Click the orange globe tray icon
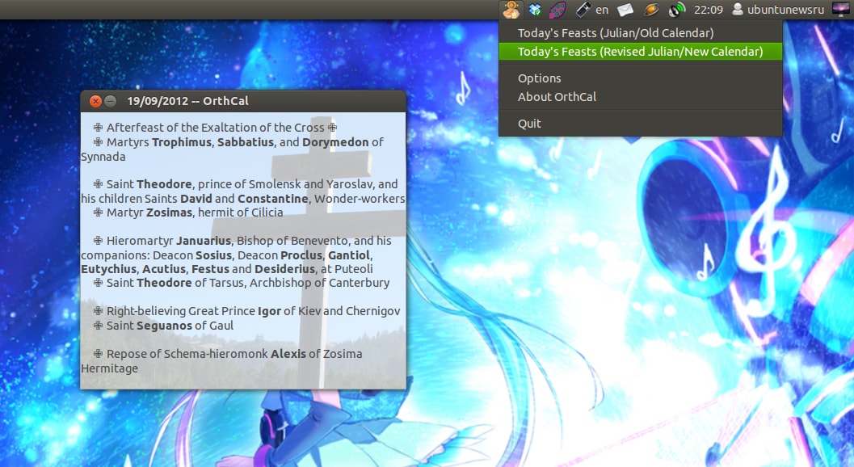The image size is (854, 467). pos(651,9)
